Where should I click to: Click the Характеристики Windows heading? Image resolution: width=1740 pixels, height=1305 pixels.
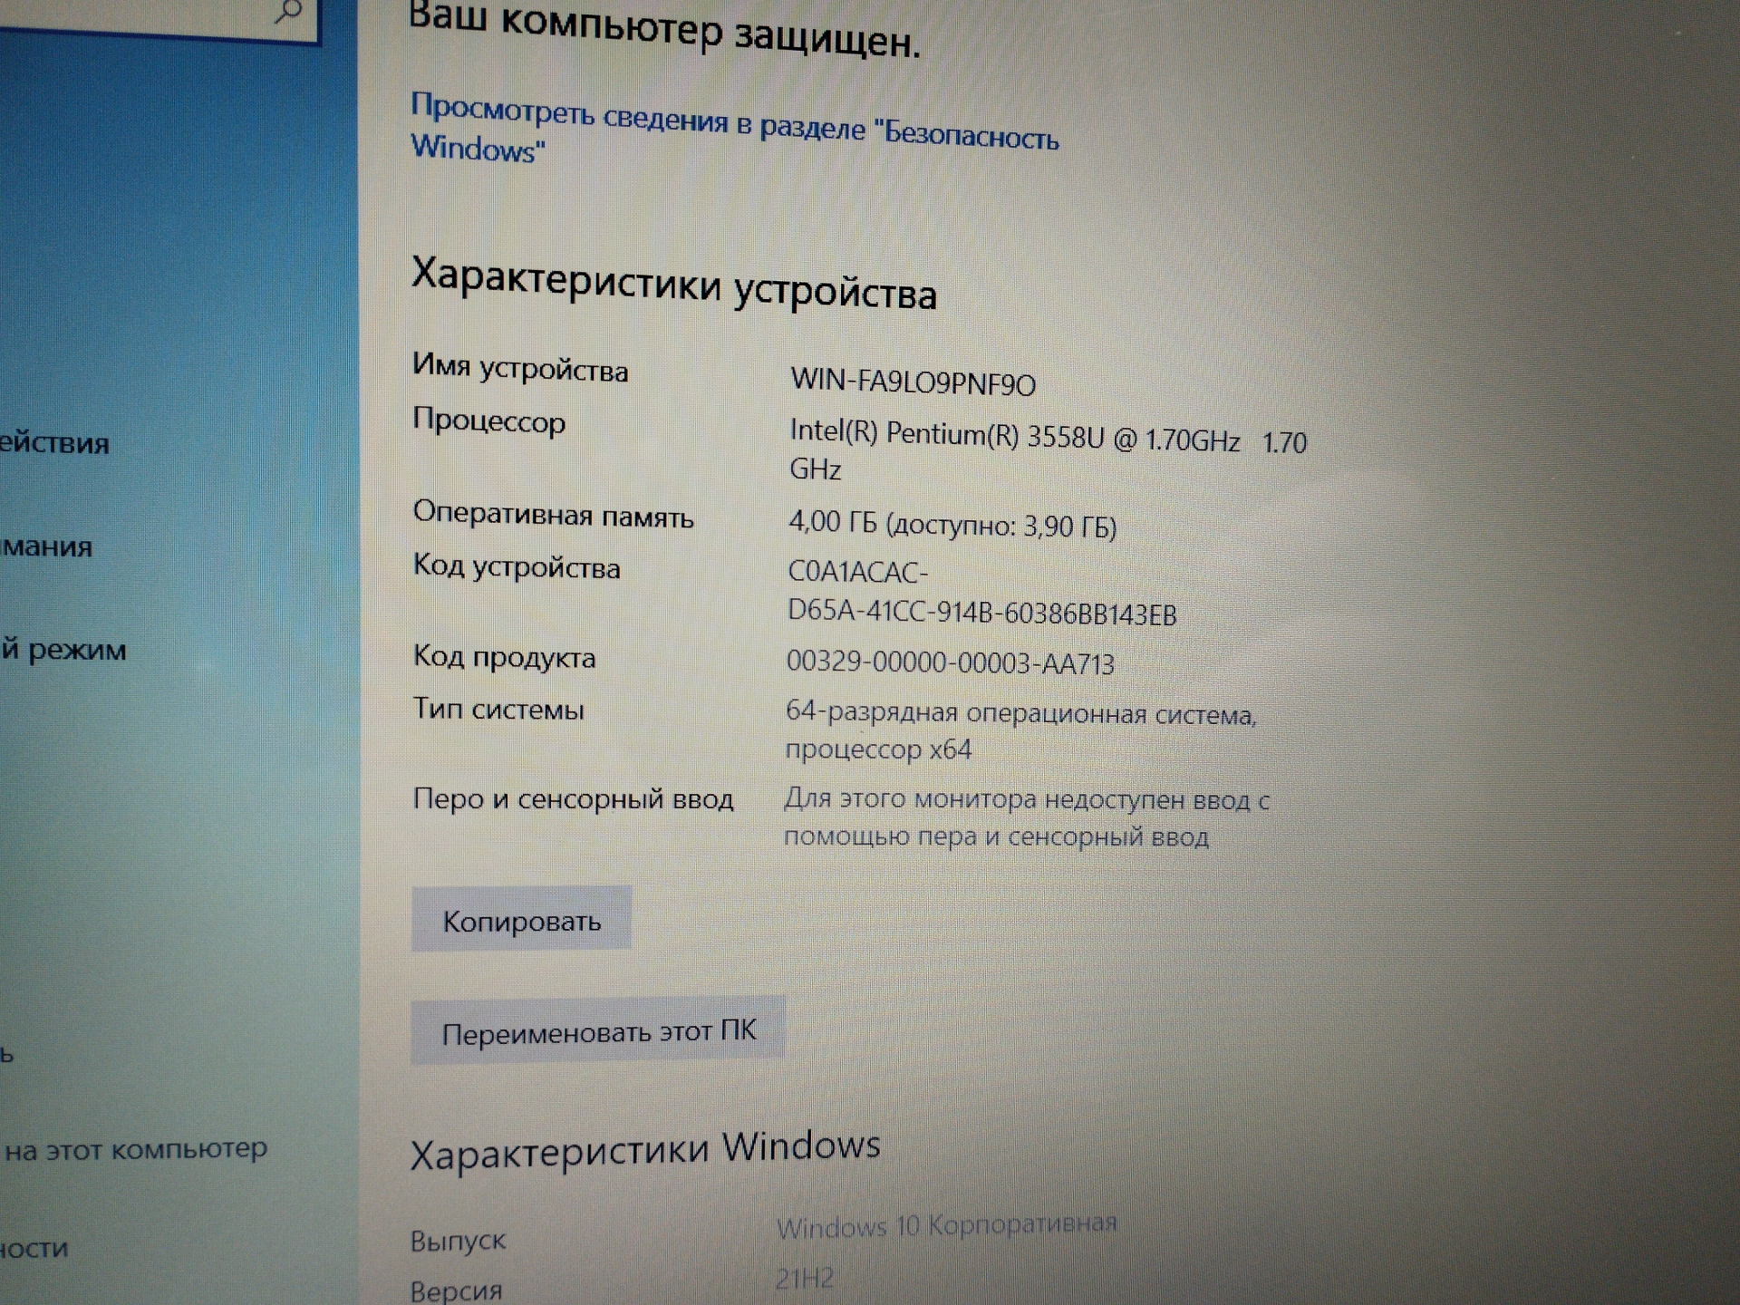tap(645, 1151)
